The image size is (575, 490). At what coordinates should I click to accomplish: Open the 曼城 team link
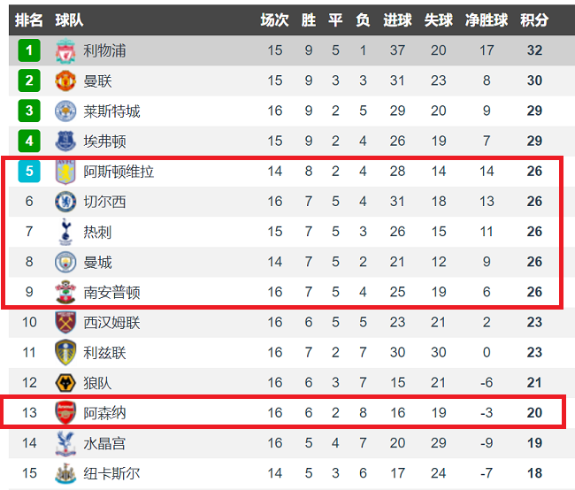(97, 262)
